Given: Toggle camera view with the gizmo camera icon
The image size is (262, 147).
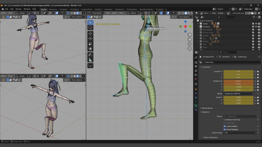Looking at the screenshot, I should click(x=190, y=44).
